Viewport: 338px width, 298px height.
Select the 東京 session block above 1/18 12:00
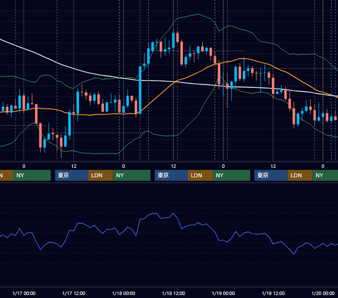[171, 175]
